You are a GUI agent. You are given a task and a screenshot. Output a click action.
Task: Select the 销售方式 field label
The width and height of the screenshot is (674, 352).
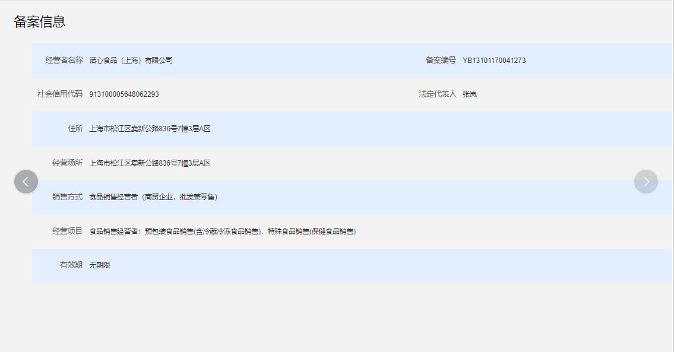click(68, 196)
